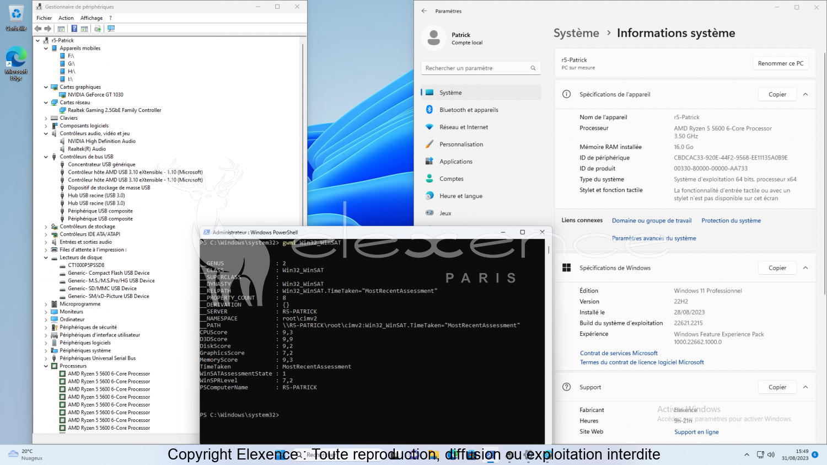Select Système in Paramètres sidebar
Screen dimensions: 827x465
click(x=481, y=93)
